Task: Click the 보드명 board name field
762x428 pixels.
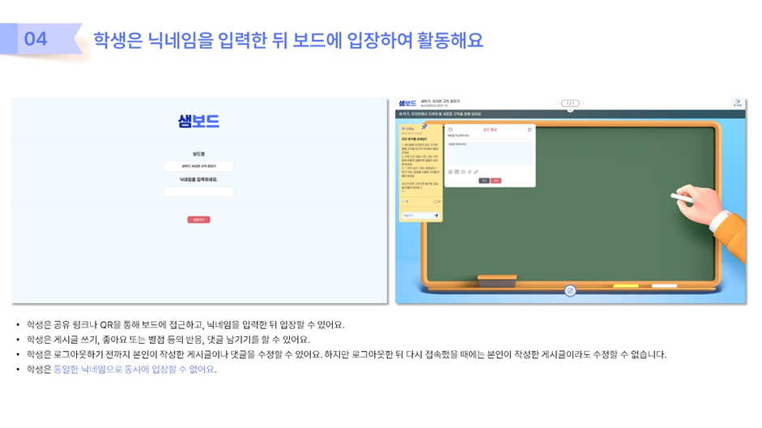Action: (x=198, y=166)
